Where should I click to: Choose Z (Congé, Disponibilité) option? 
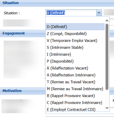[75, 34]
